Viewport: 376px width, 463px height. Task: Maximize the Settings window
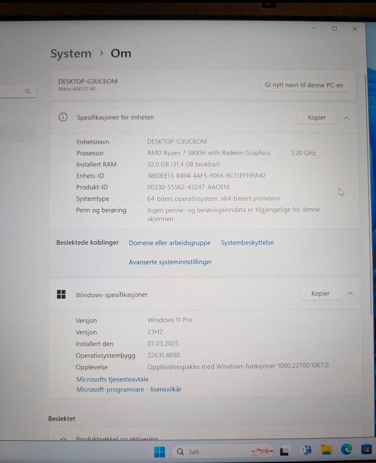pos(334,29)
